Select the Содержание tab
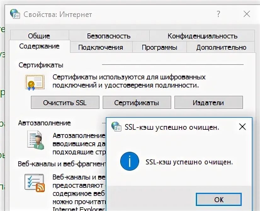 tap(40, 46)
